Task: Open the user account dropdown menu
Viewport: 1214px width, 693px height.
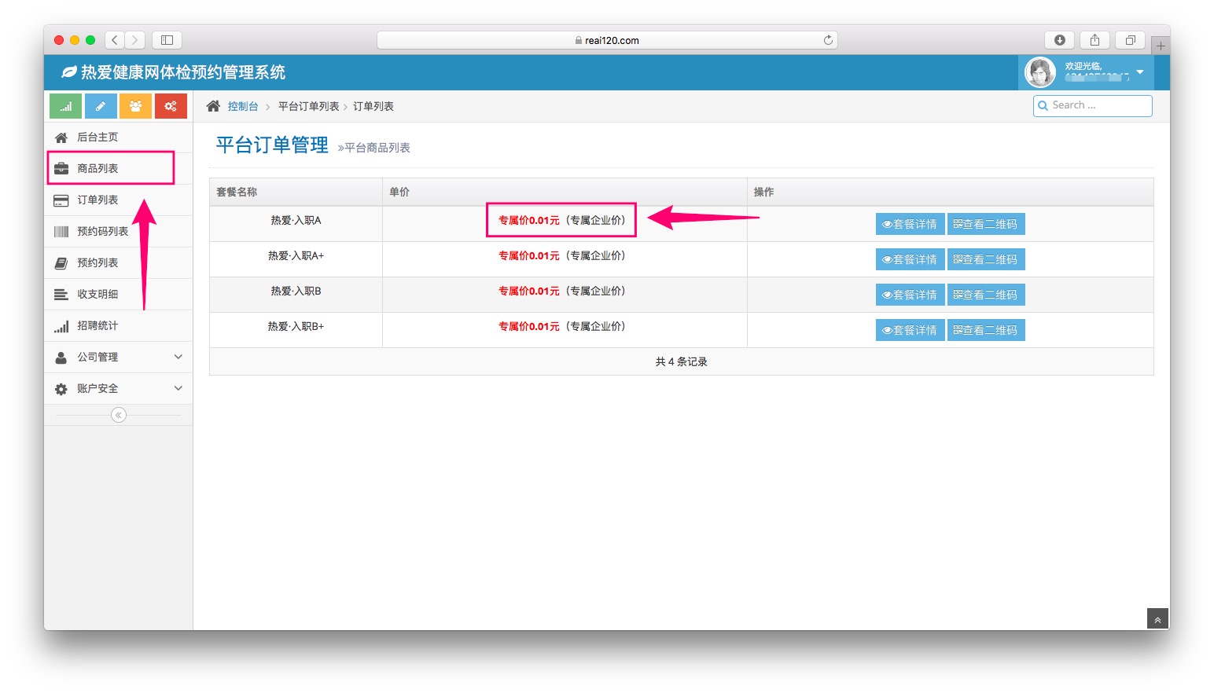Action: coord(1140,72)
